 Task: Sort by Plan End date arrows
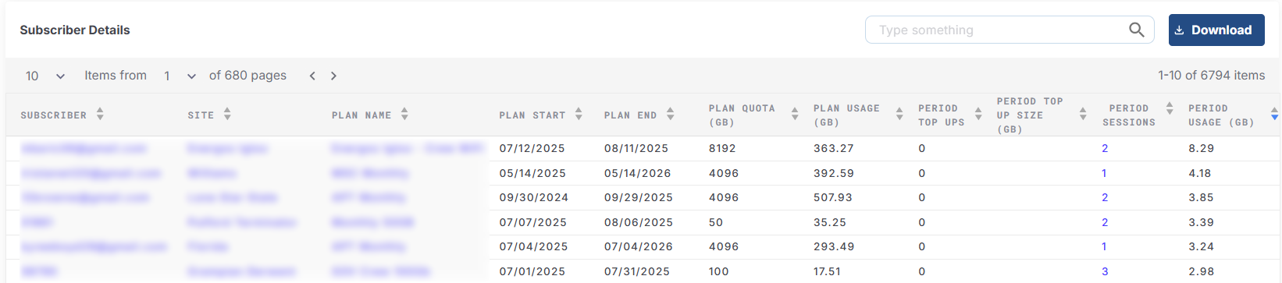[670, 115]
